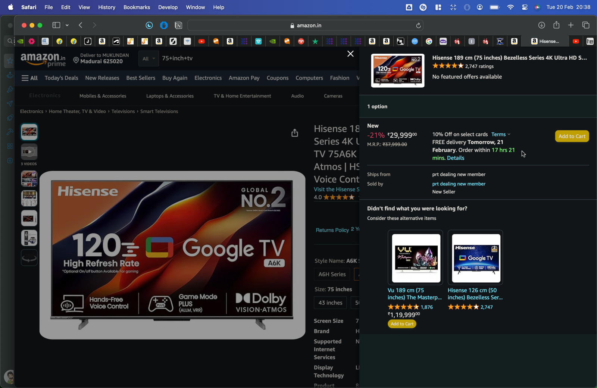Viewport: 597px width, 388px height.
Task: Switch to the Google pinned tab
Action: 429,41
